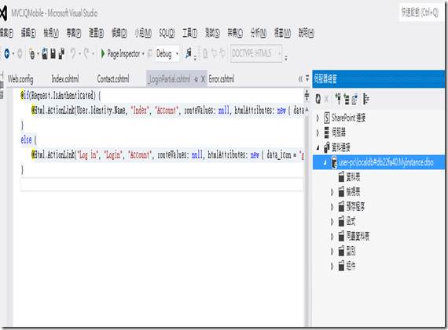
Task: Expand the 伺服器 node
Action: (x=318, y=132)
